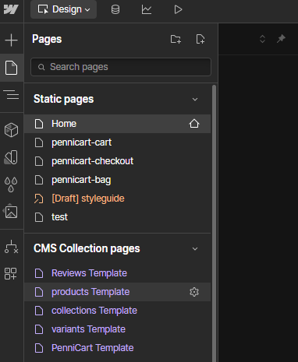Viewport: 298px width, 362px height.
Task: Open the Assets image icon
Action: [x=11, y=212]
